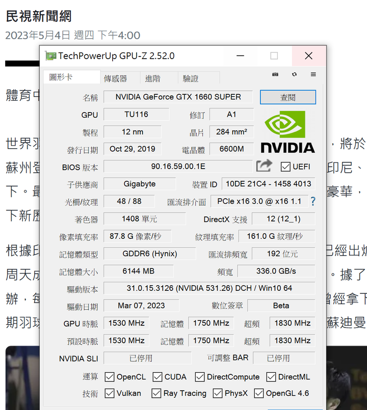The image size is (367, 410).
Task: Switch to the 傳感器 tab
Action: (x=120, y=78)
